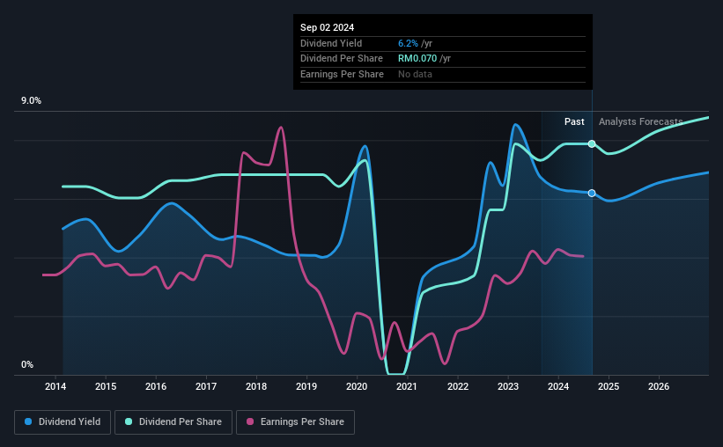
Task: Click the 2014 x-axis label
Action: click(x=55, y=386)
